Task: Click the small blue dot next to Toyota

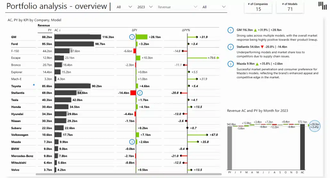Action: coord(34,85)
